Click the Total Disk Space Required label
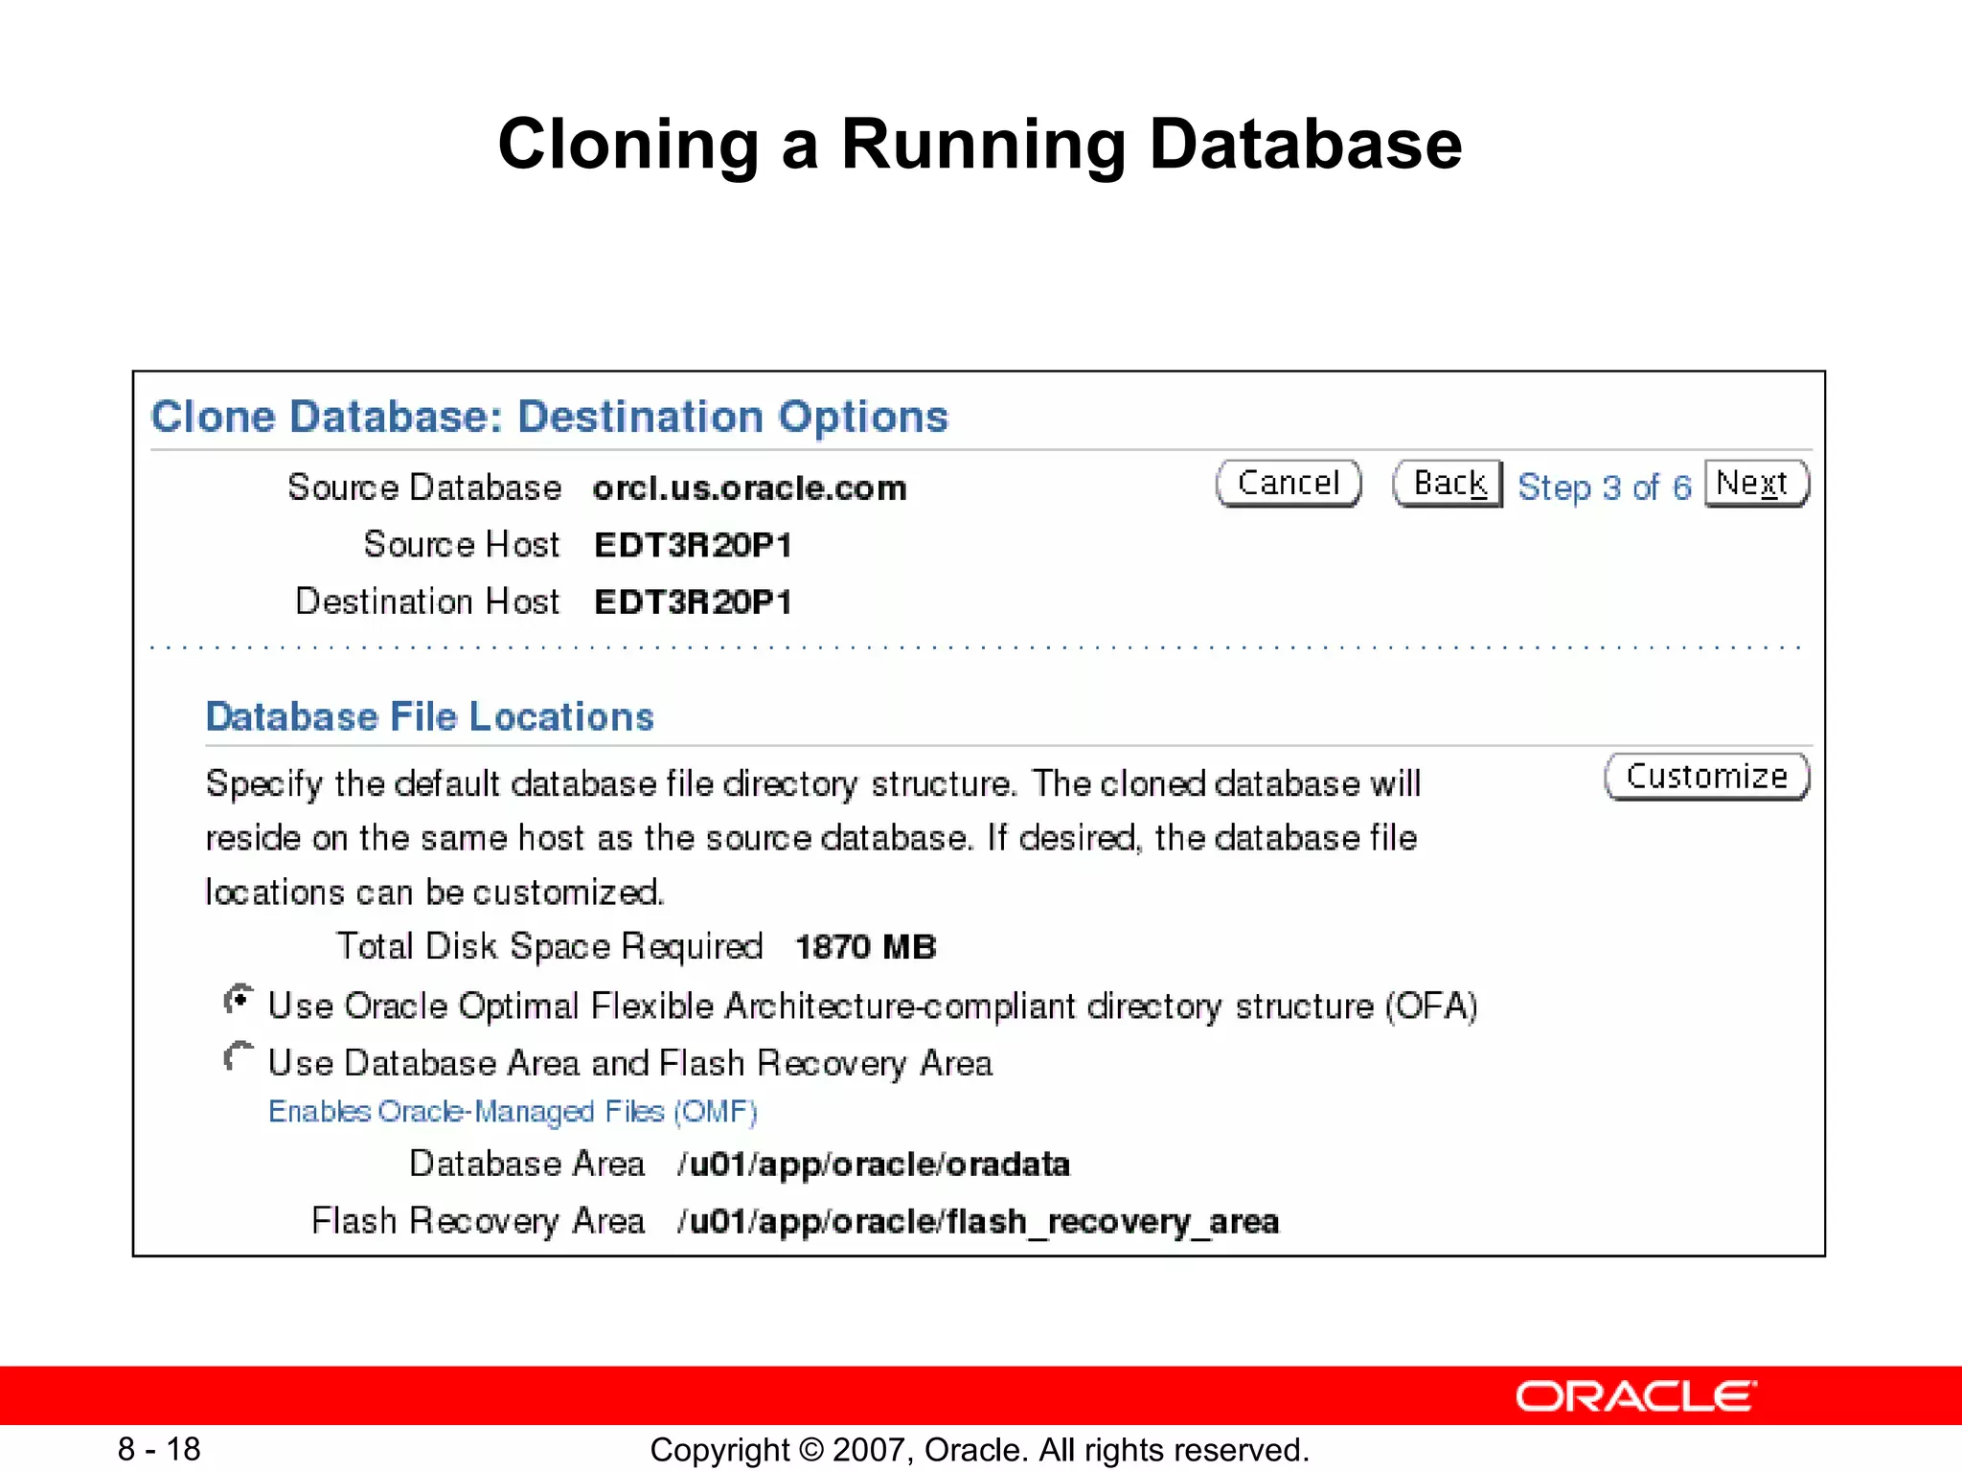The height and width of the screenshot is (1471, 1962). click(549, 946)
